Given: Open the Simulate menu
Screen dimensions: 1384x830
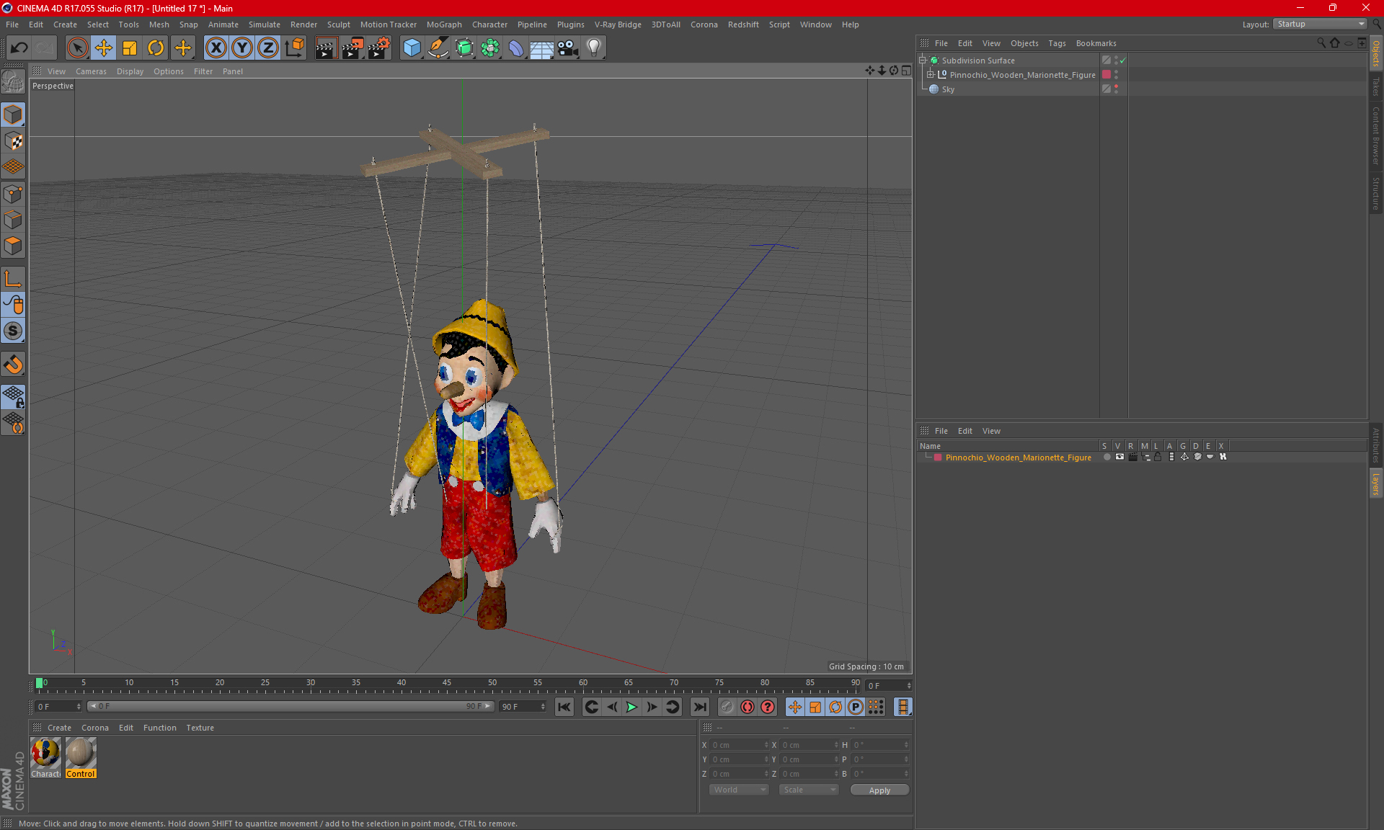Looking at the screenshot, I should [265, 24].
